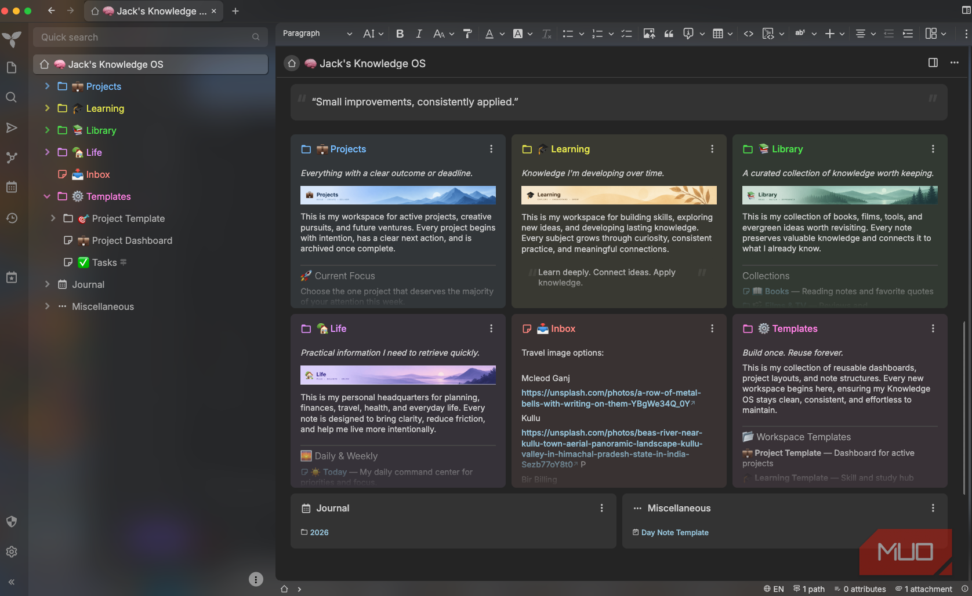Open protected session shield icon

12,522
